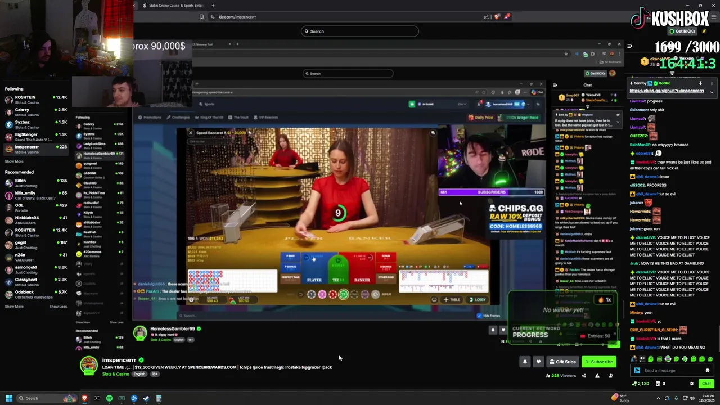Image resolution: width=720 pixels, height=405 pixels.
Task: Show hidden system tray icons chevron
Action: 658,398
